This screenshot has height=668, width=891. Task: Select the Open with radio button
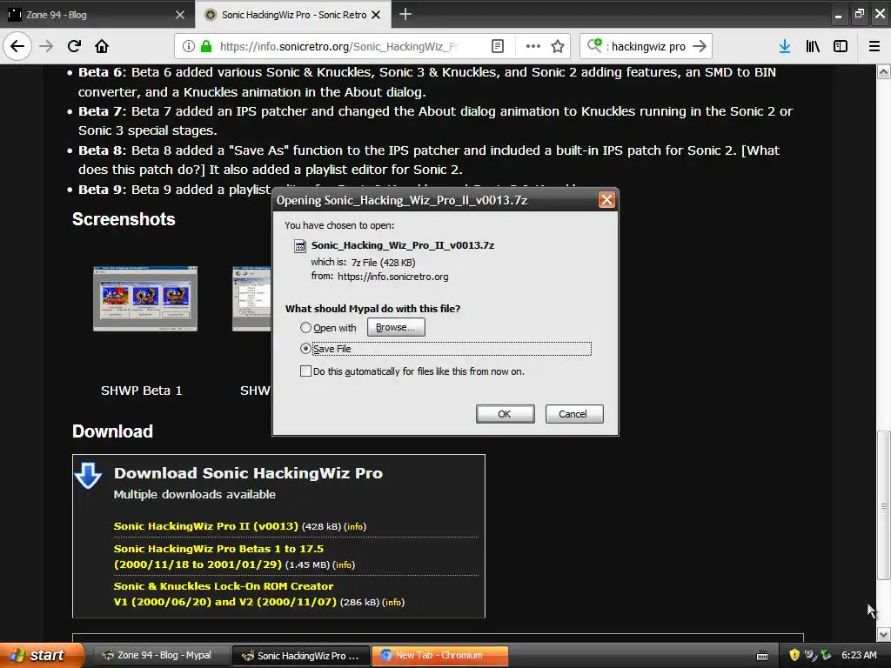305,328
